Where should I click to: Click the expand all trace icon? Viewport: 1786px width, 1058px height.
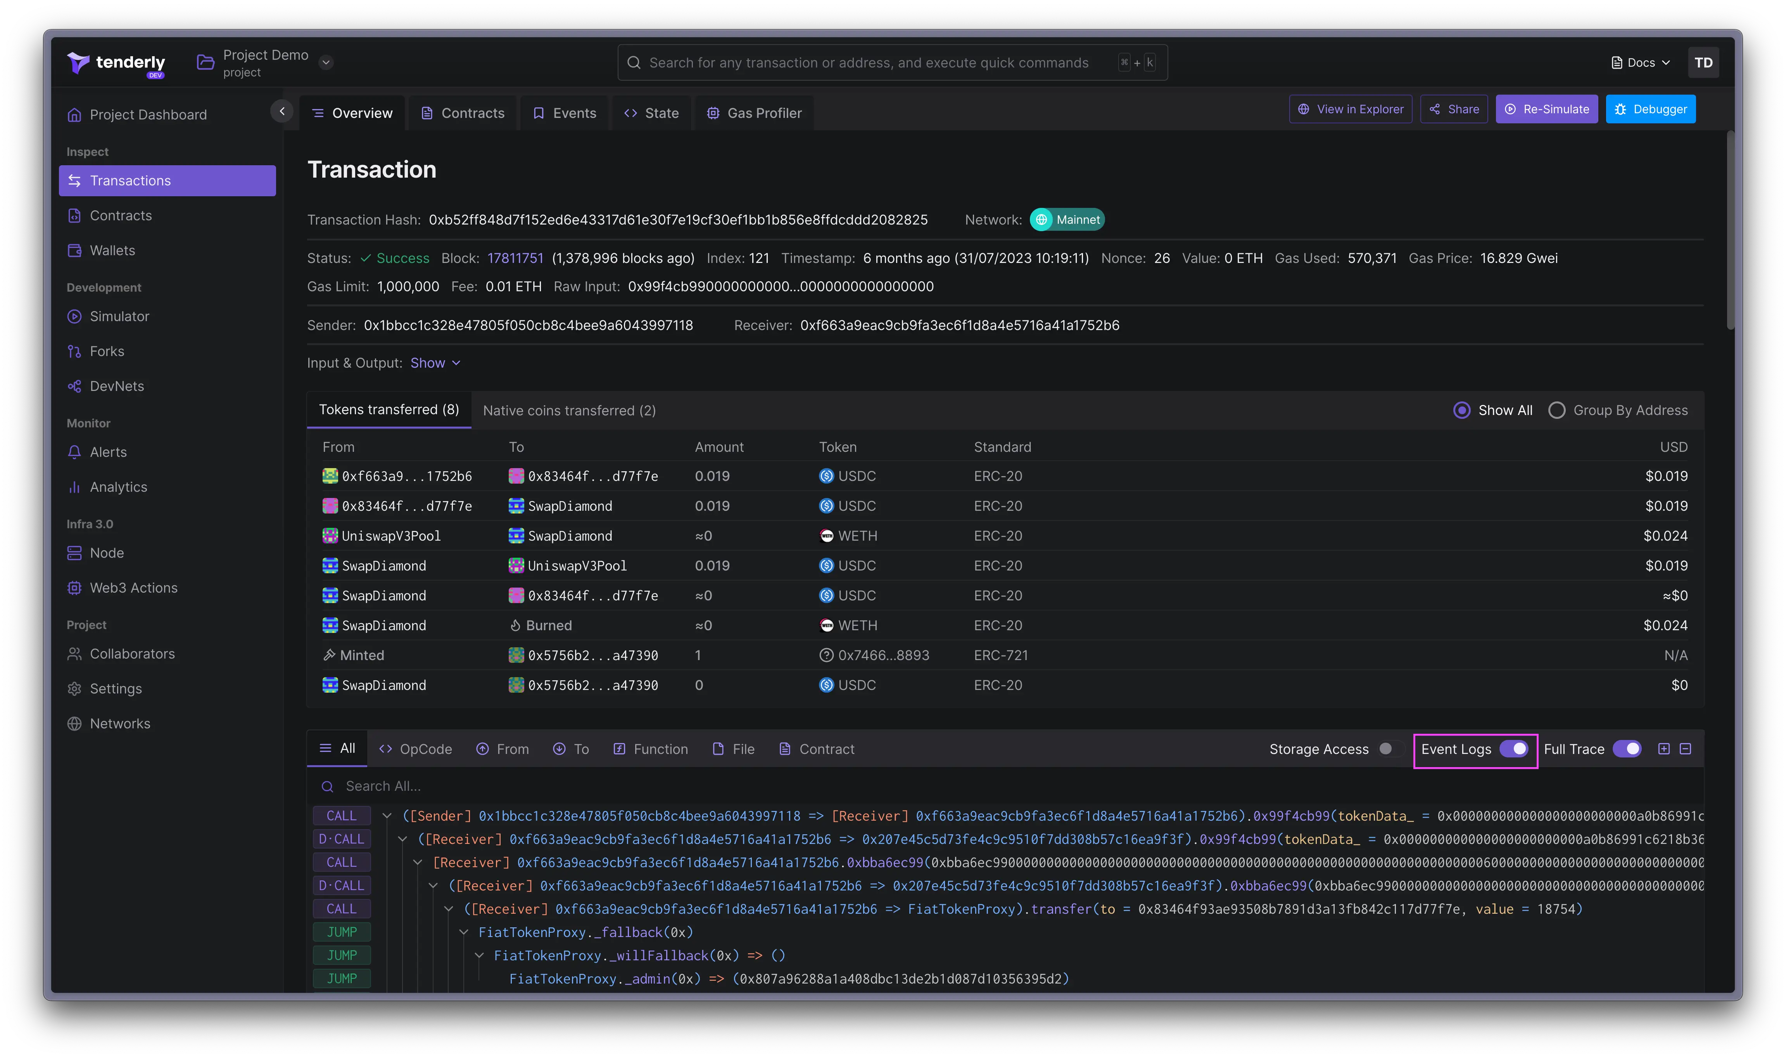[1663, 749]
